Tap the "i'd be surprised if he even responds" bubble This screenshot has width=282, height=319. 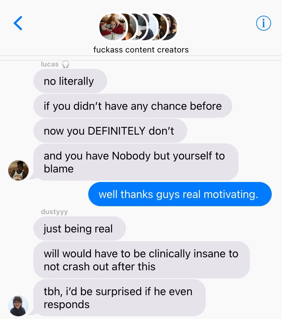pyautogui.click(x=120, y=298)
